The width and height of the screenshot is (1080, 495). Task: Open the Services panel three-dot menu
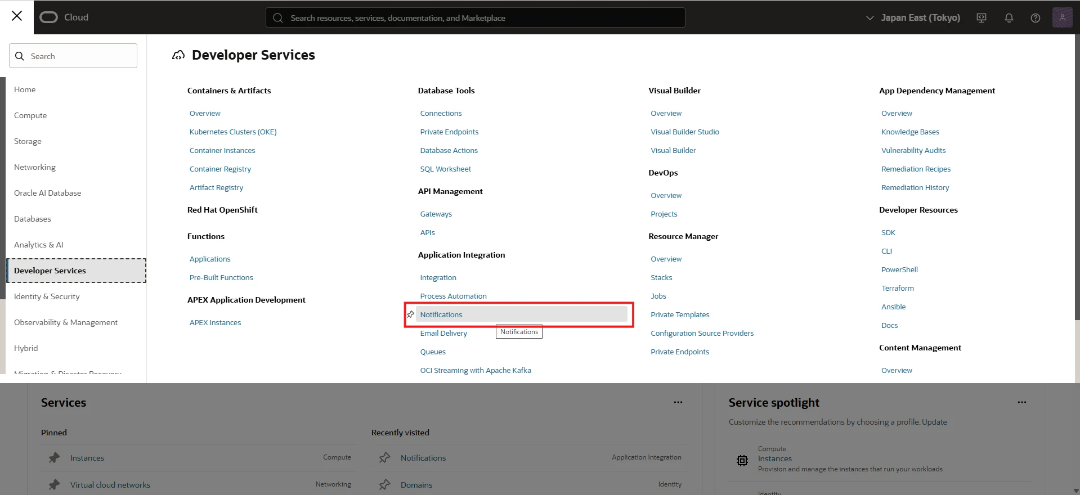pyautogui.click(x=678, y=403)
